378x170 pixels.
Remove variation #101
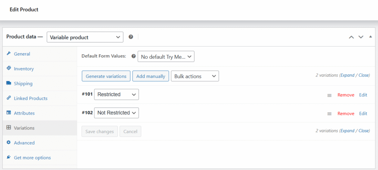346,95
